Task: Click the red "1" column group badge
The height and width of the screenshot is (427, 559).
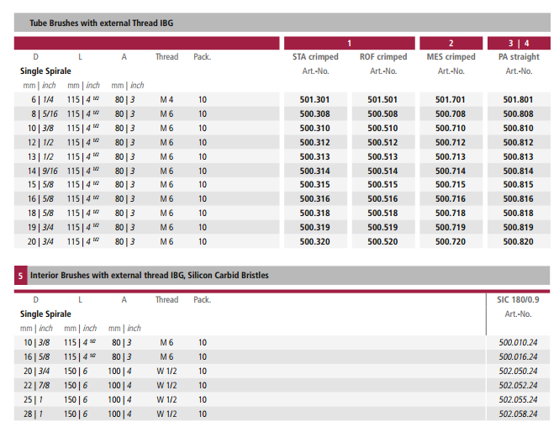Action: (349, 43)
